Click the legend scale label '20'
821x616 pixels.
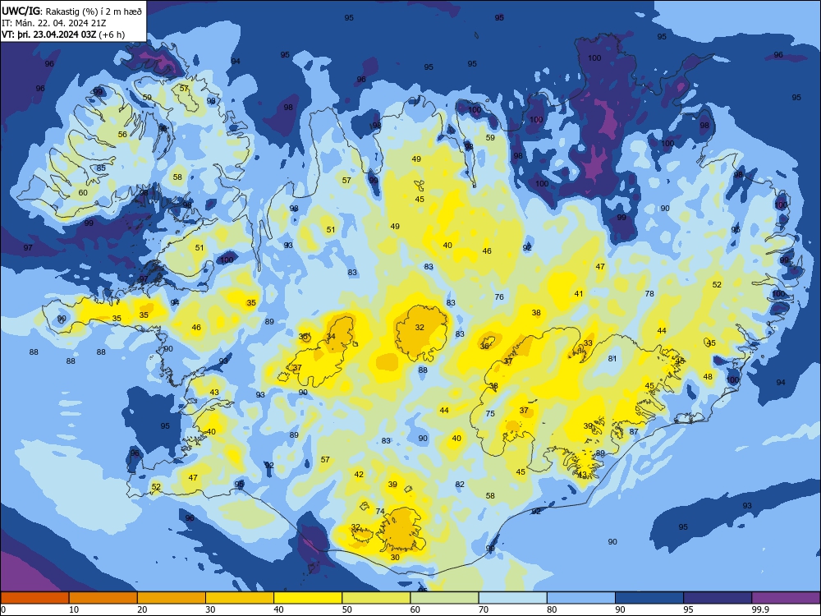coord(142,609)
